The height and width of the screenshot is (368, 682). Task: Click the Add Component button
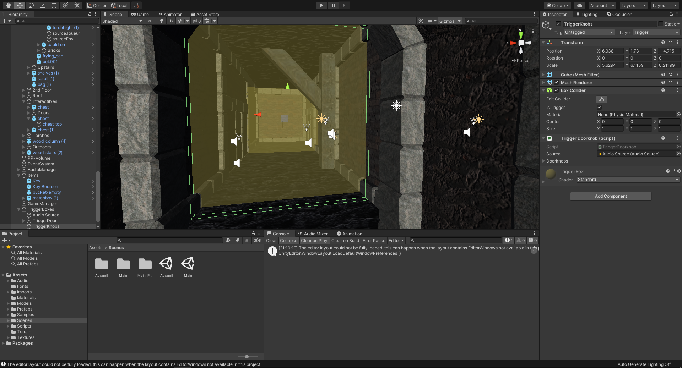coord(611,196)
